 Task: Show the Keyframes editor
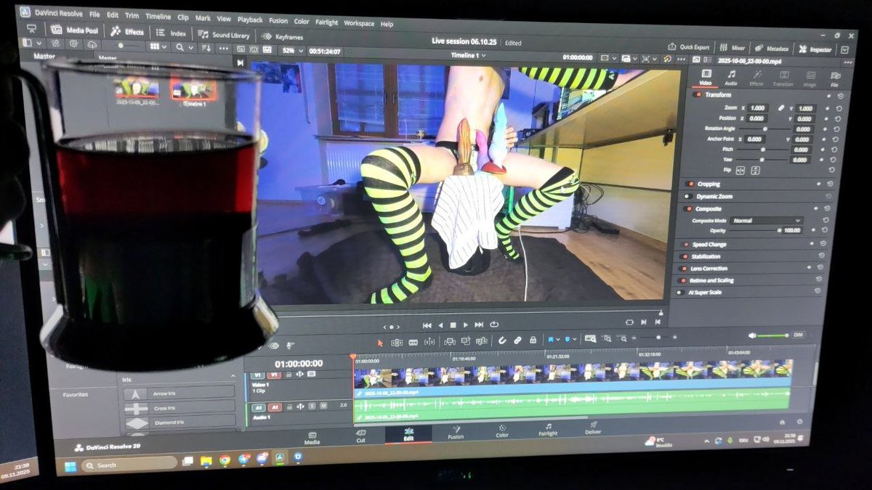283,36
